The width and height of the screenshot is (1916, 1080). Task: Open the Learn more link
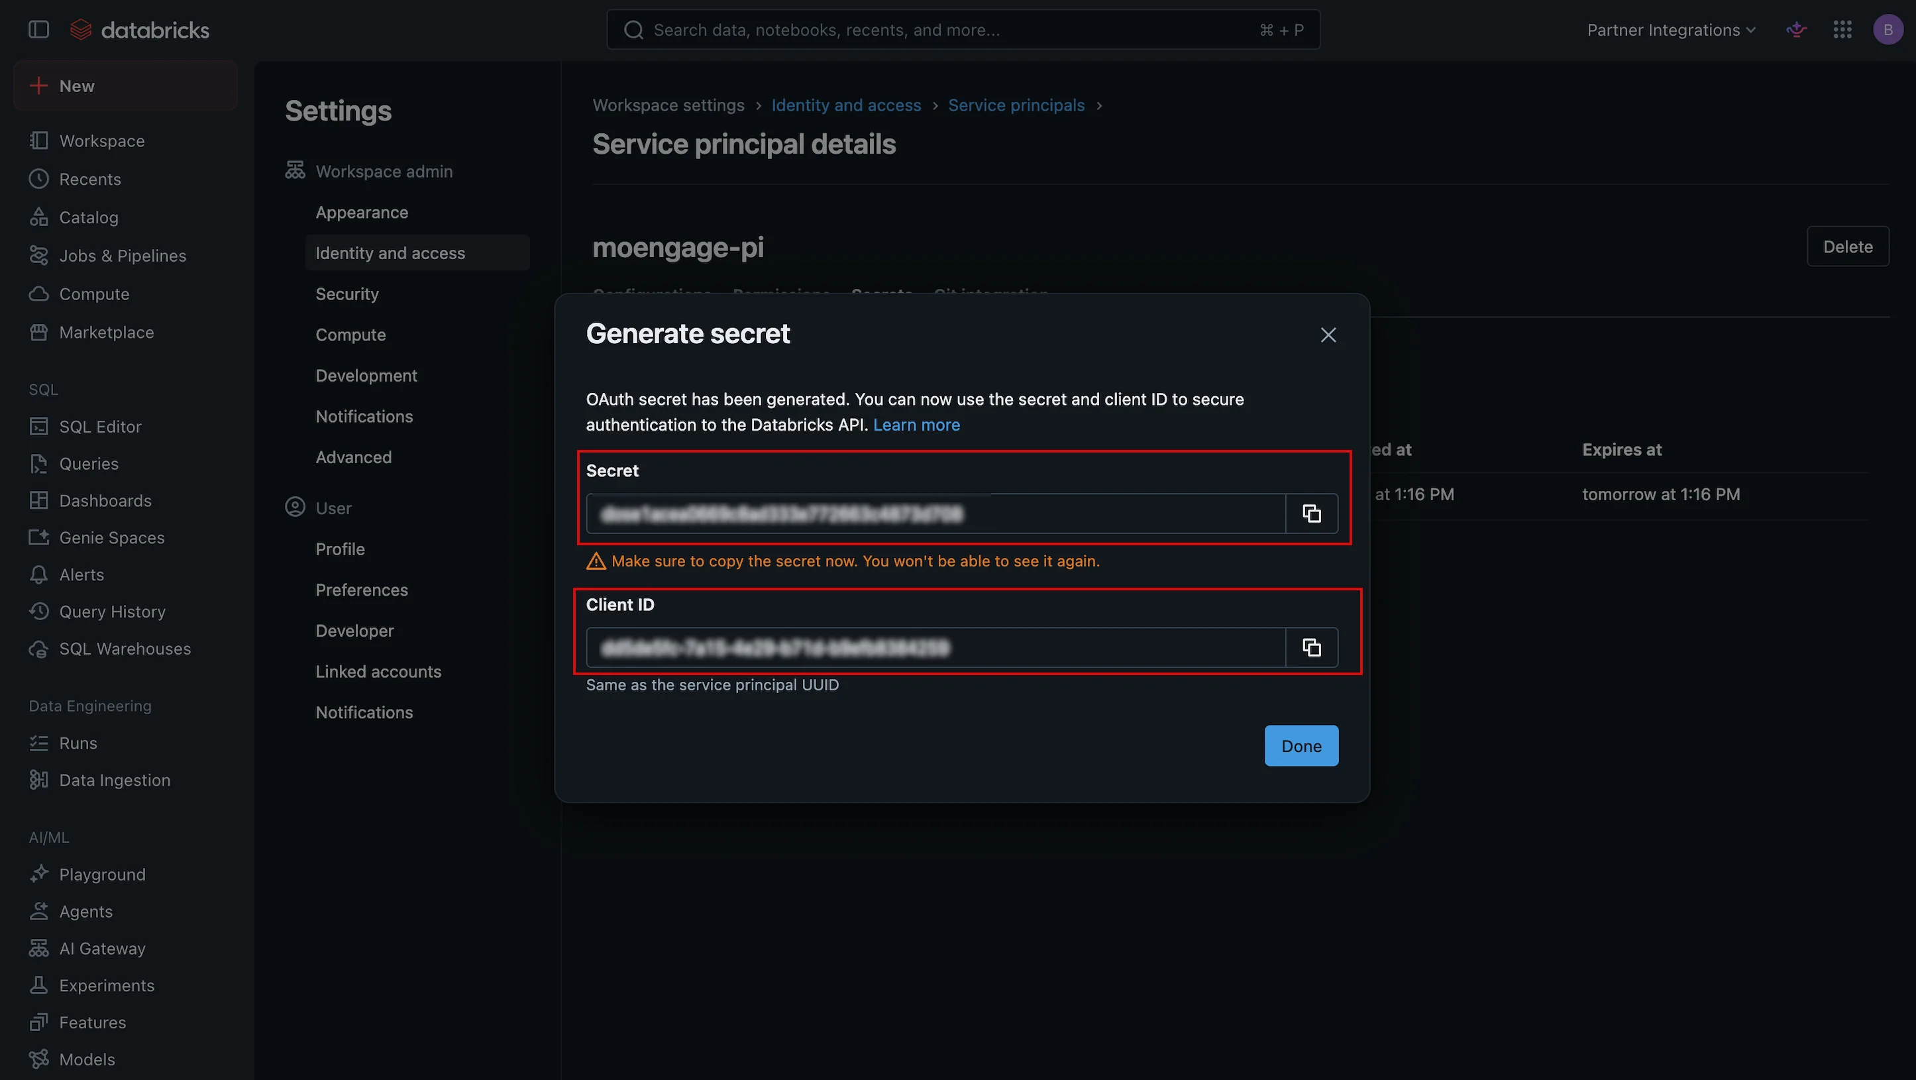tap(916, 425)
